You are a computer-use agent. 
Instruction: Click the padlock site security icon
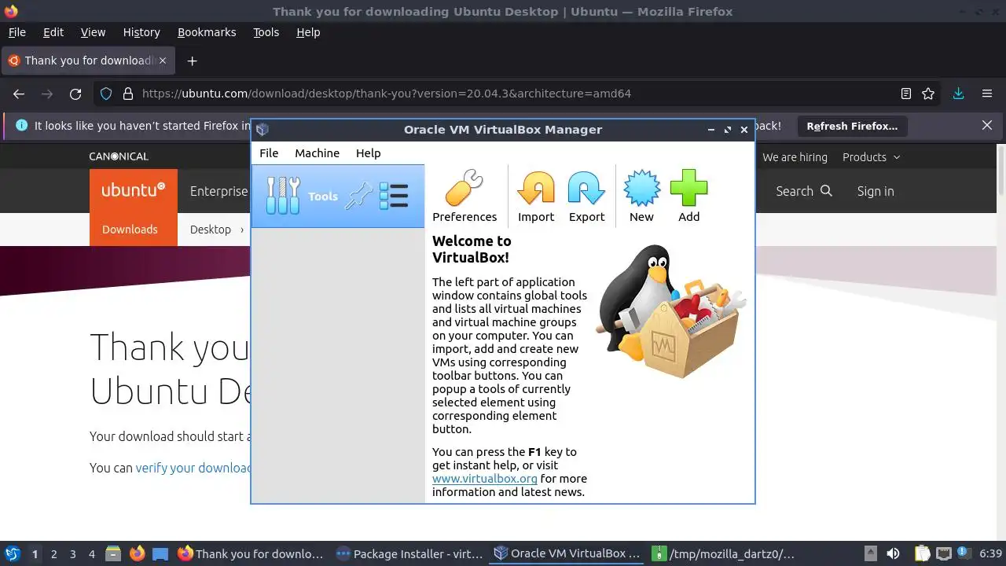coord(128,94)
